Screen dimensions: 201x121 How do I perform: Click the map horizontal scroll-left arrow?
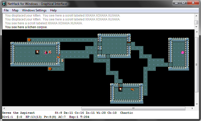coord(4,108)
